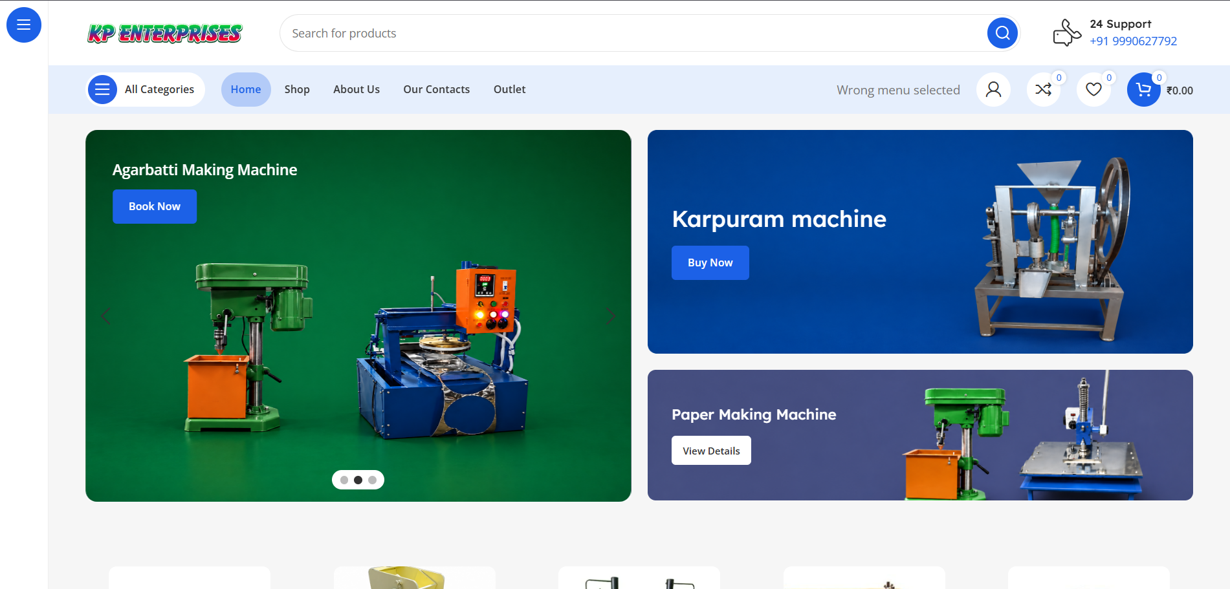This screenshot has width=1230, height=589.
Task: Click View Details for Paper Making Machine
Action: 711,451
